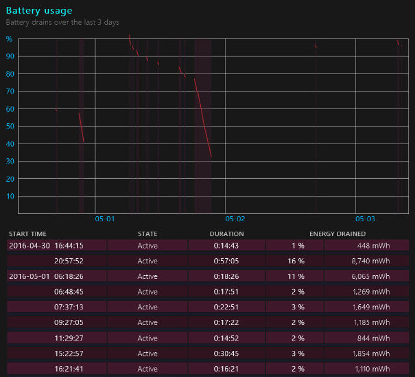
Task: Click the STATE column header
Action: [x=147, y=234]
